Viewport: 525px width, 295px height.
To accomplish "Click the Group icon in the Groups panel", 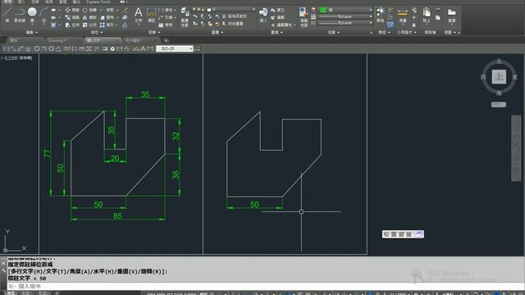I will point(381,15).
